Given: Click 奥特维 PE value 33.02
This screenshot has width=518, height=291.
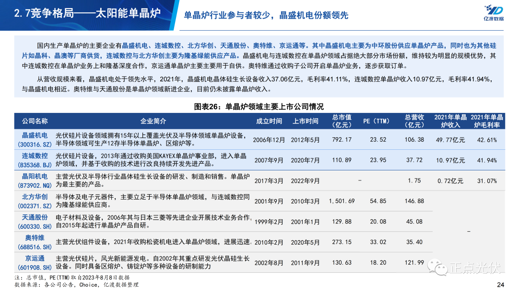Looking at the screenshot, I should [378, 242].
